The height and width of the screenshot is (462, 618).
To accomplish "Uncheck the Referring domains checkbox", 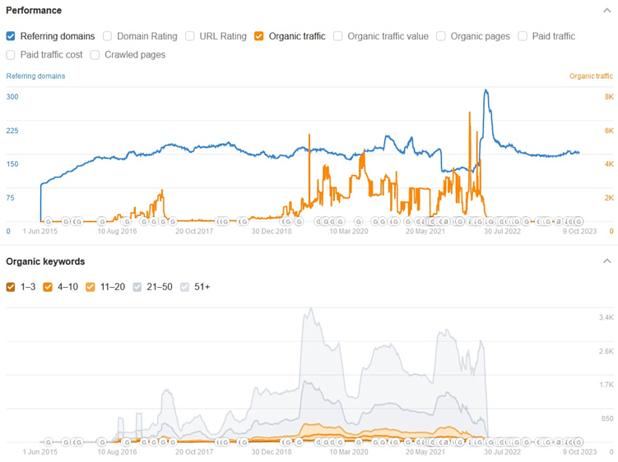I will point(11,36).
